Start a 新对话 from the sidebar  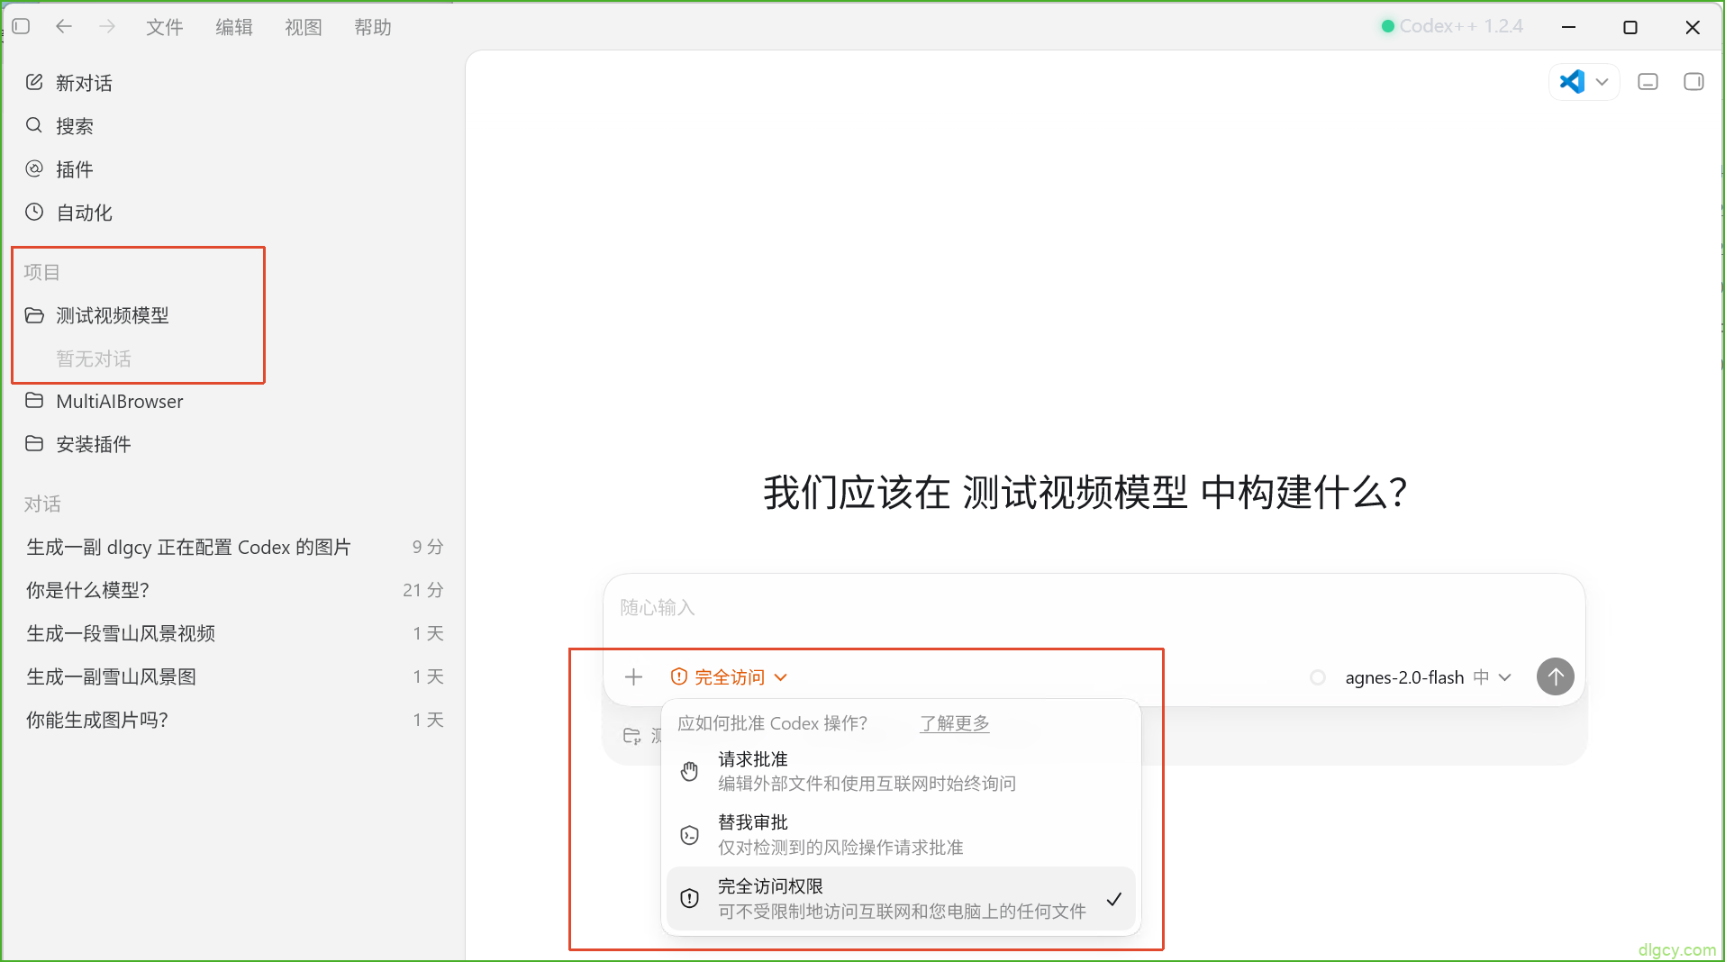coord(234,83)
